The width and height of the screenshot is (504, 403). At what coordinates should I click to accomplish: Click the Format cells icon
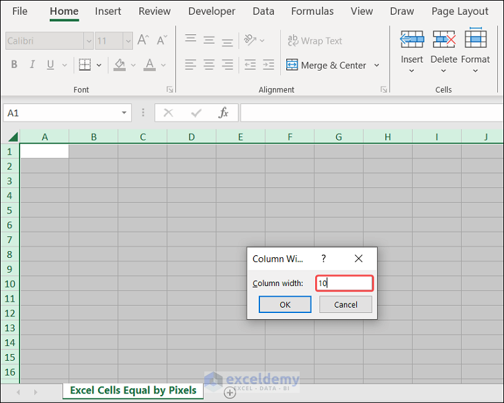[x=475, y=38]
